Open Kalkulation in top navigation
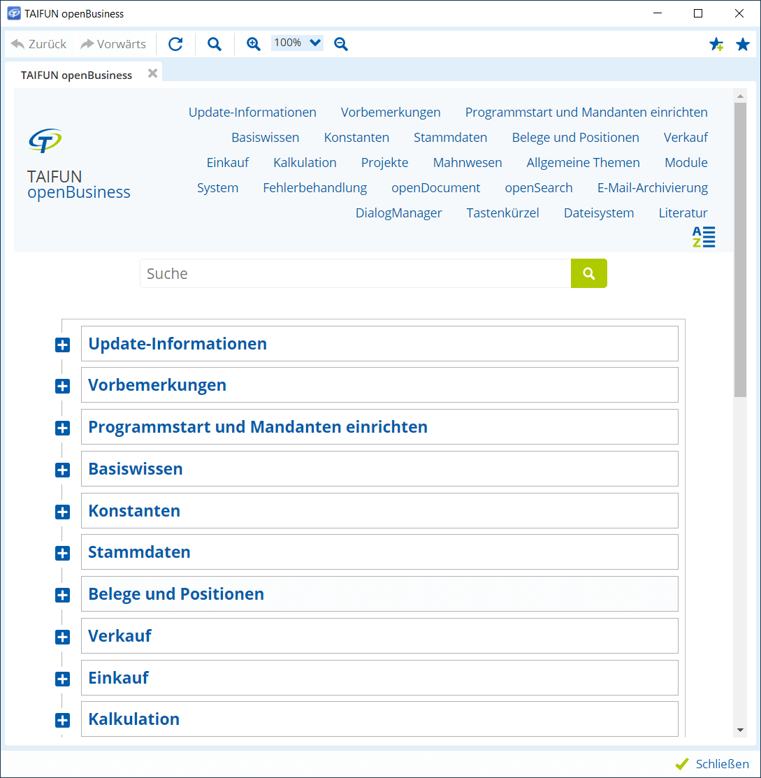 305,163
